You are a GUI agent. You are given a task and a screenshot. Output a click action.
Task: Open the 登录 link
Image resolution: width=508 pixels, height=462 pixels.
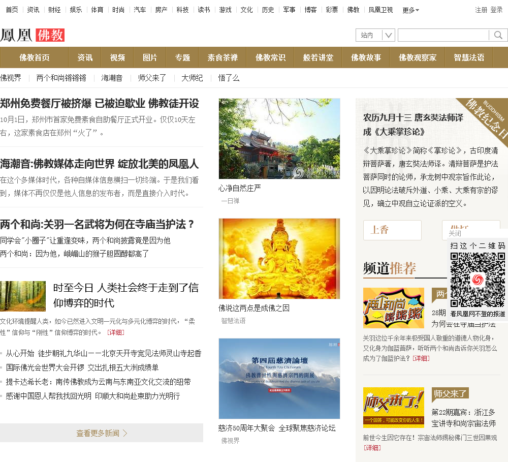pyautogui.click(x=496, y=10)
